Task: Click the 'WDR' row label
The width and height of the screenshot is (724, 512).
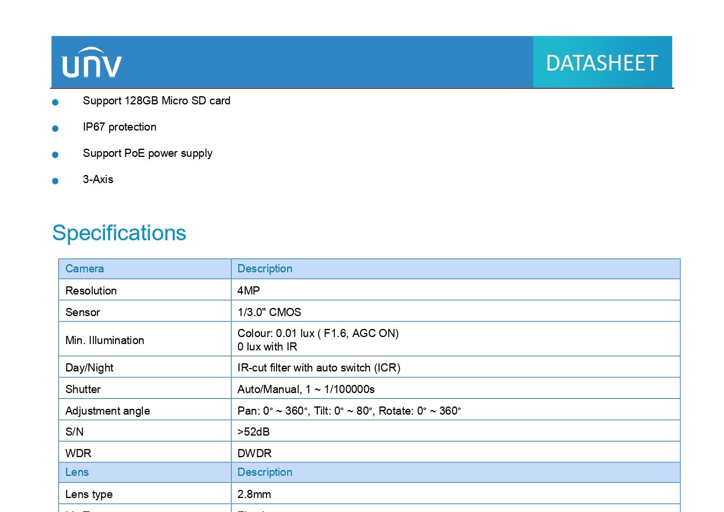Action: point(78,453)
